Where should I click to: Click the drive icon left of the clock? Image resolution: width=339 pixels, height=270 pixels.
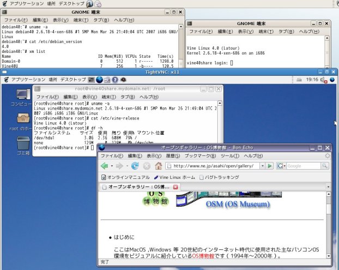click(299, 80)
